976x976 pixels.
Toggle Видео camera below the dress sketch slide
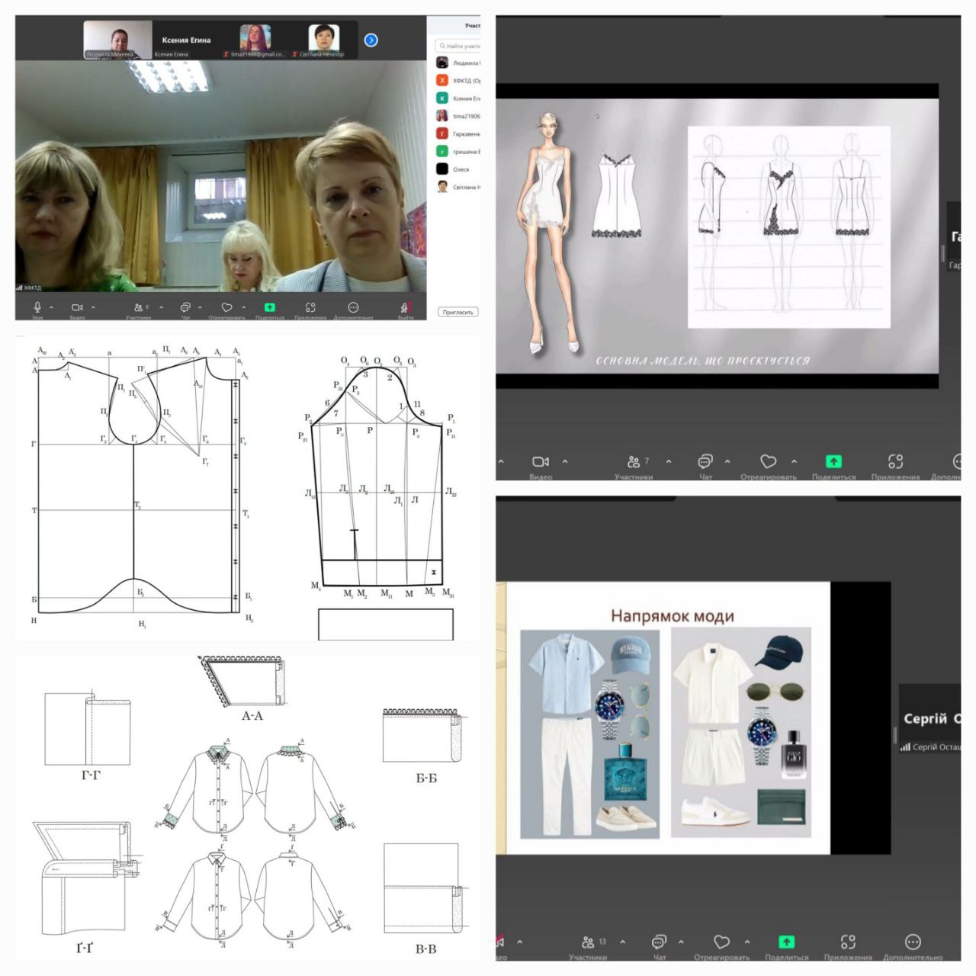(540, 462)
